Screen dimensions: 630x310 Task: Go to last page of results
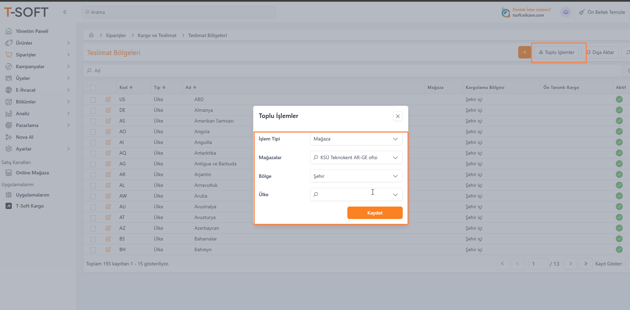click(586, 264)
